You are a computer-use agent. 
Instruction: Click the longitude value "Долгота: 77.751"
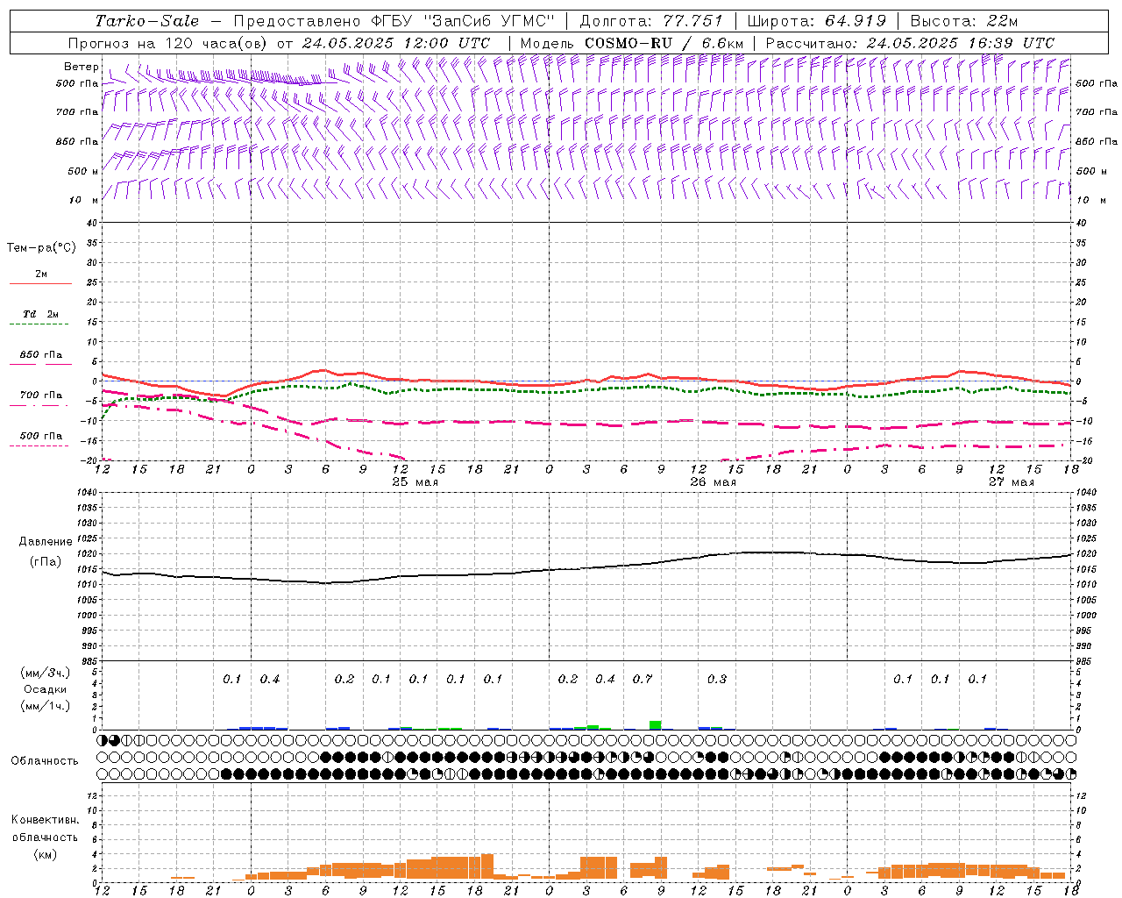651,21
